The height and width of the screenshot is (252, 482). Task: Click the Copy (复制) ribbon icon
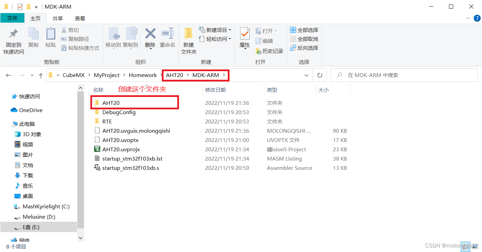coord(33,34)
